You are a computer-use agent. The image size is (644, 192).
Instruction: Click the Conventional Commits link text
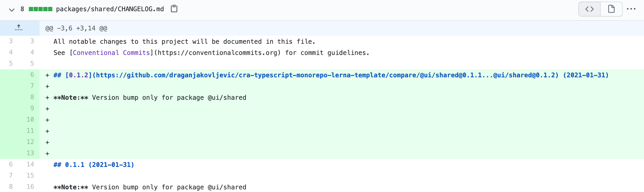[111, 53]
